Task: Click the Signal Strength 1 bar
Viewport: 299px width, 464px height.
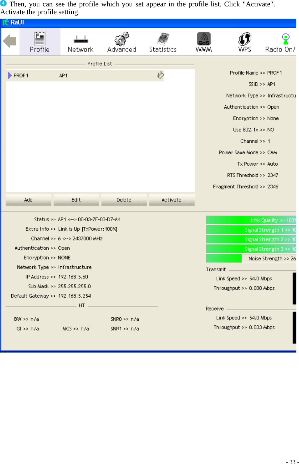Action: (x=251, y=230)
